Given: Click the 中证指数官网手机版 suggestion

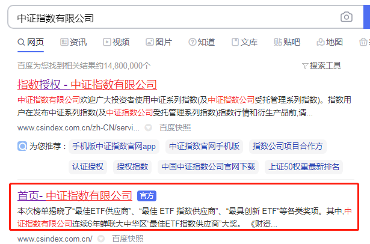Looking at the screenshot, I should coord(204,146).
